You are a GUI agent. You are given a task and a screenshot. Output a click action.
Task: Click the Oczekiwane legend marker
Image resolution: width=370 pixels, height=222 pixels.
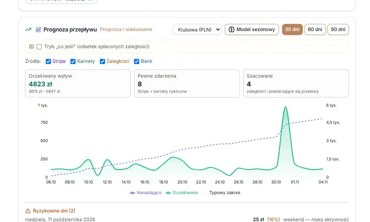click(x=168, y=193)
